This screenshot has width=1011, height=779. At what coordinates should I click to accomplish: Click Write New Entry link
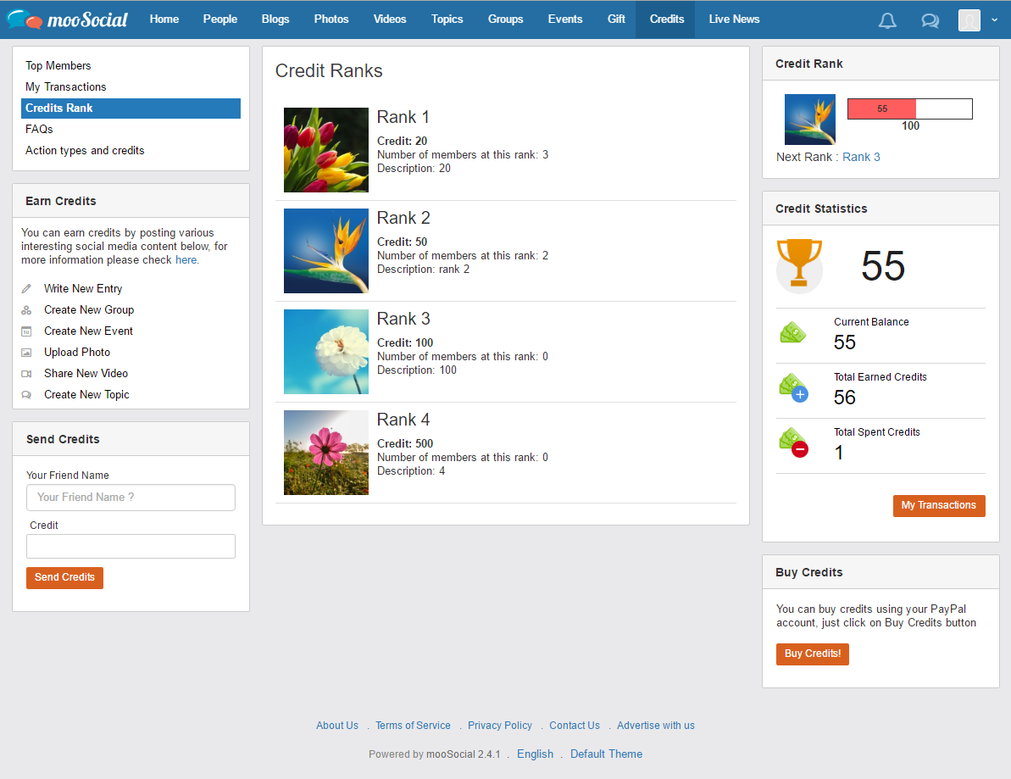point(83,289)
